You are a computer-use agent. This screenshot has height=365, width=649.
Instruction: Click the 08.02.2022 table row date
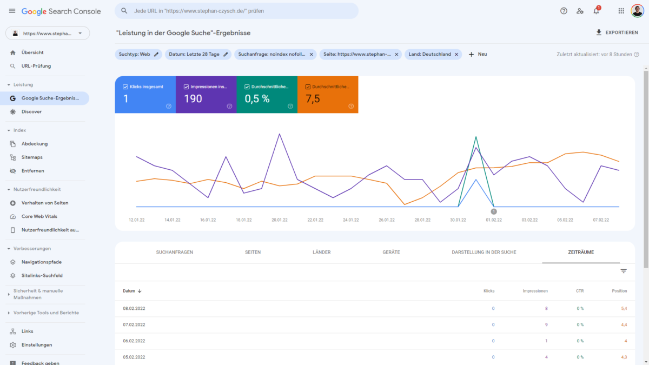pos(134,308)
